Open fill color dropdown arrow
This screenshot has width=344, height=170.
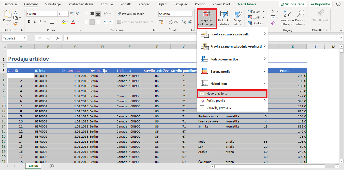pos(68,22)
